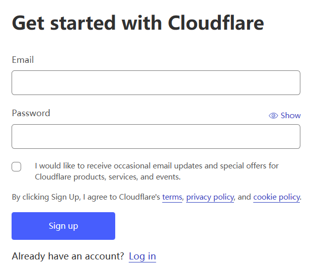
Task: Click the "Already have an account?" text
Action: [x=68, y=256]
